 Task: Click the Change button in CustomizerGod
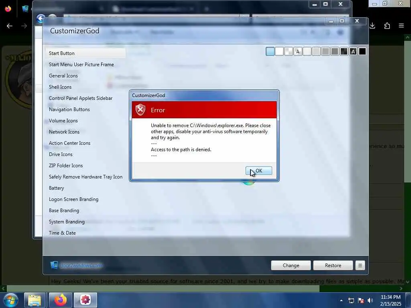click(x=291, y=265)
